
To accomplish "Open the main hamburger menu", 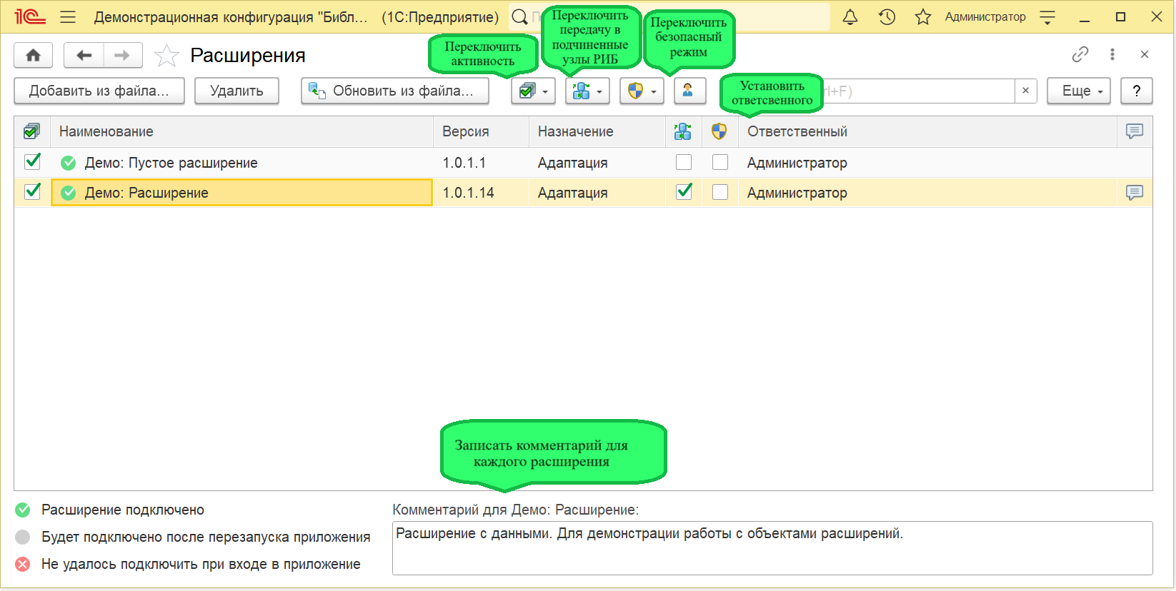I will pos(68,17).
